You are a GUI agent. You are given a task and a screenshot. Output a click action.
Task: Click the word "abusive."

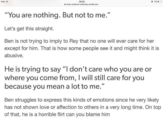(14, 55)
